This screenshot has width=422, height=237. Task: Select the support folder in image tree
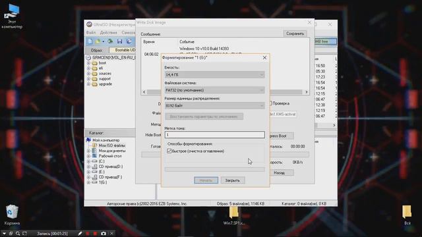pyautogui.click(x=105, y=79)
